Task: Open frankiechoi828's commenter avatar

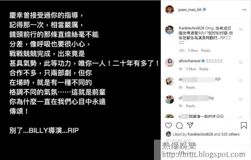Action: (169, 30)
